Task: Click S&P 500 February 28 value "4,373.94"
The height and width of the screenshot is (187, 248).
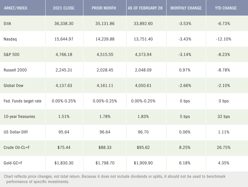Action: (x=143, y=55)
